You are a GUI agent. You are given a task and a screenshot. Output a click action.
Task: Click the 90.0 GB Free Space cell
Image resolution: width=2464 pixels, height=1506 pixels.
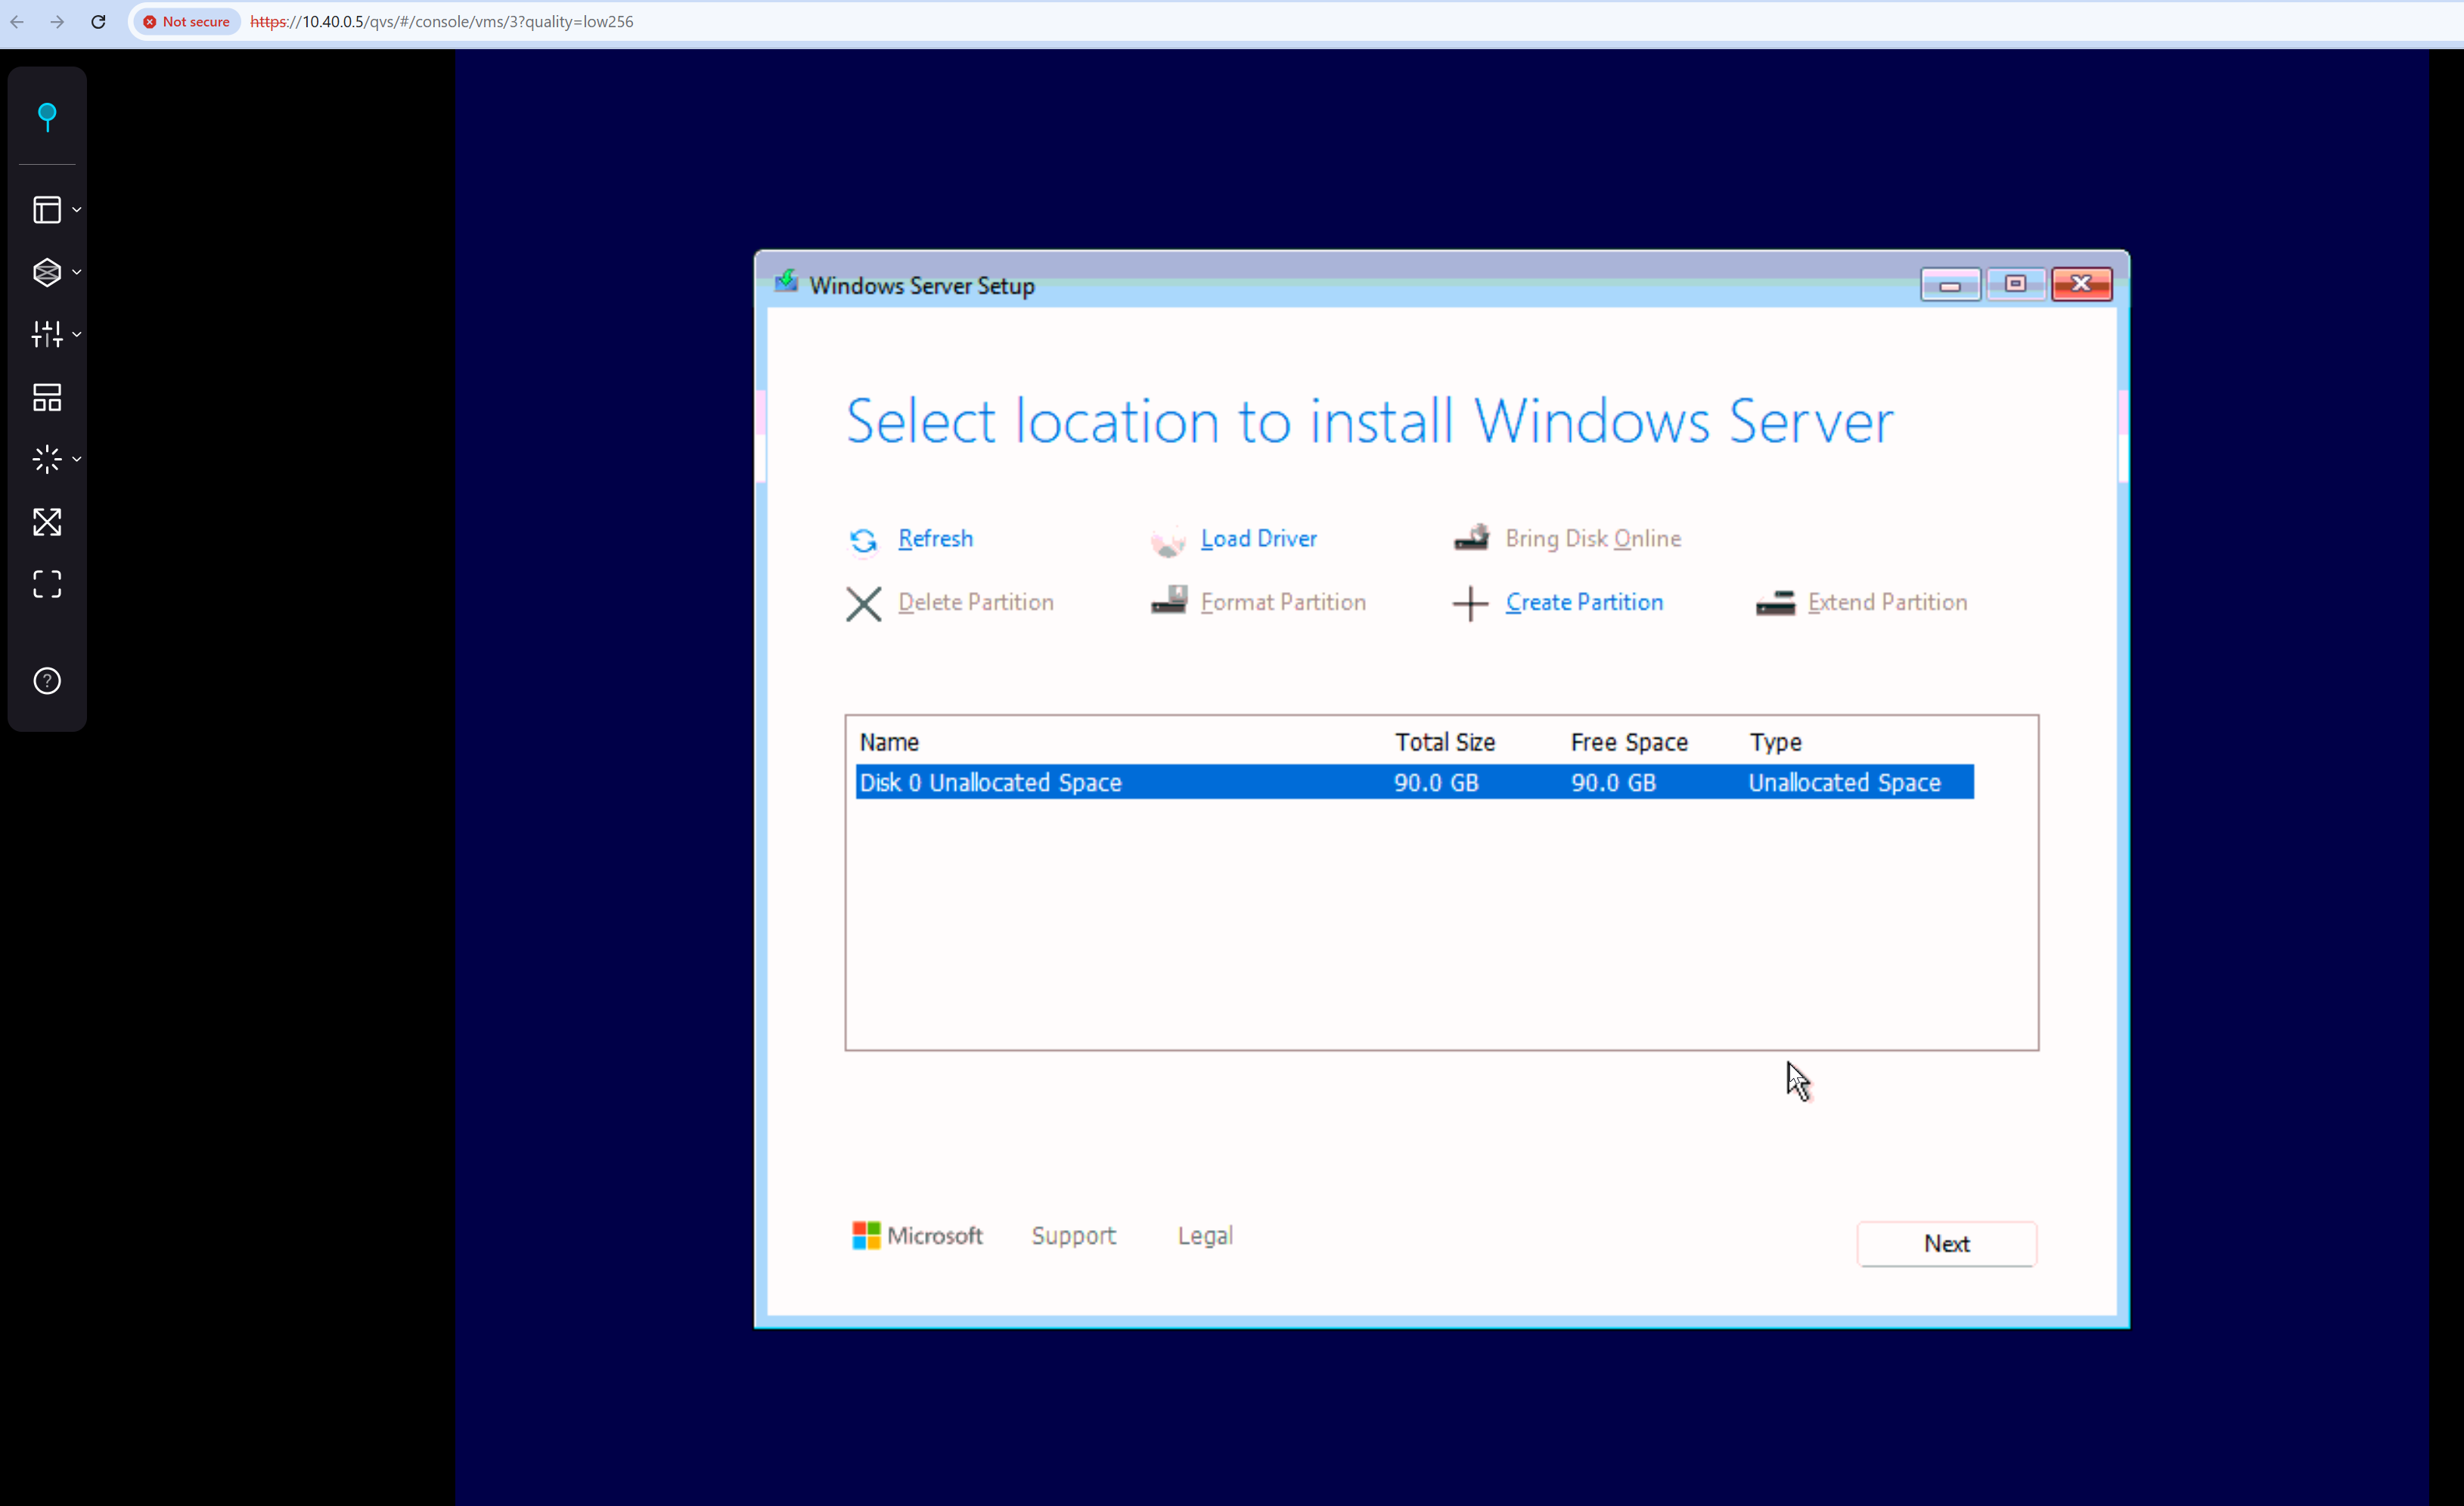[1613, 782]
